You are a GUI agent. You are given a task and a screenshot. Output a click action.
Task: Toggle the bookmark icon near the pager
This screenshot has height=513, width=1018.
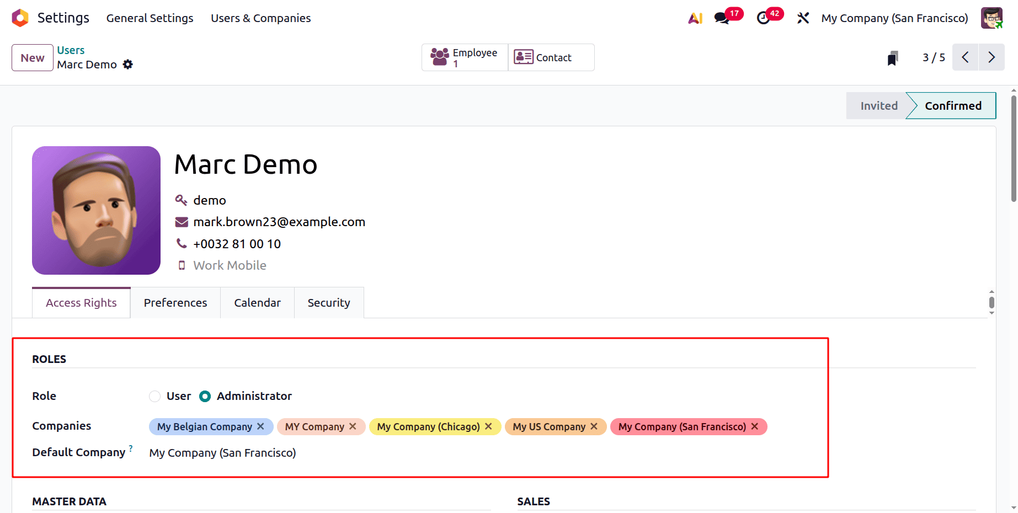(x=892, y=57)
